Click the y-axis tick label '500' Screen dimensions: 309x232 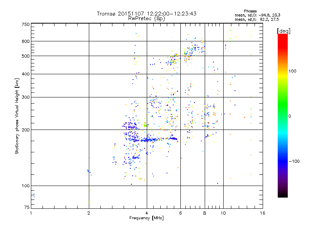pos(25,56)
